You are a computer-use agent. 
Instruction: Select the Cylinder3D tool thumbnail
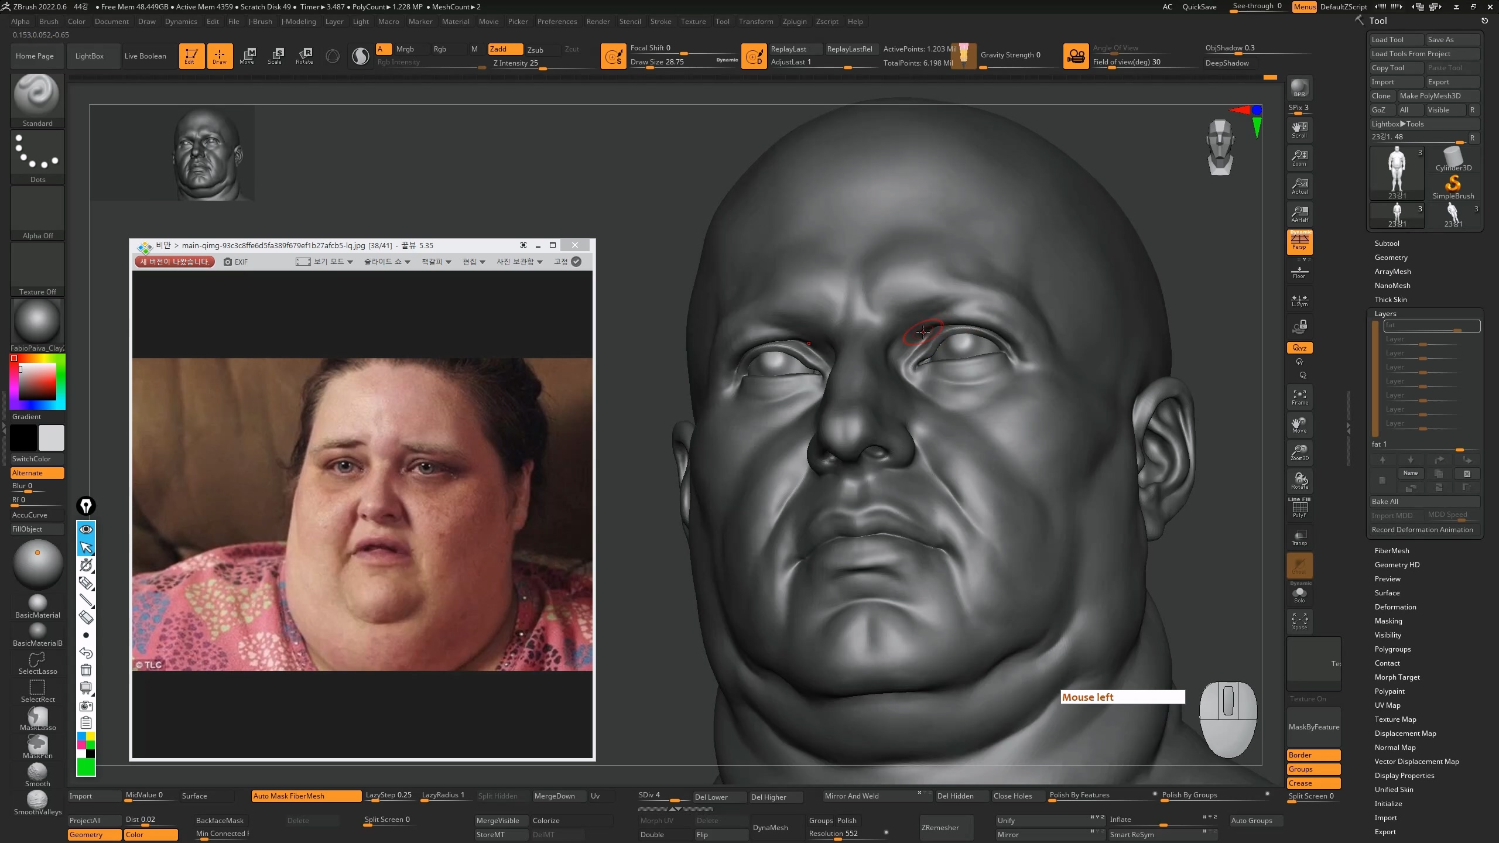(1453, 158)
